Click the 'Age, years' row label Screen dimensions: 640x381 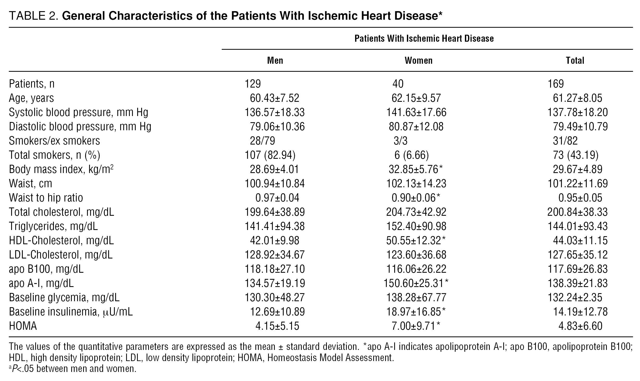pos(31,98)
